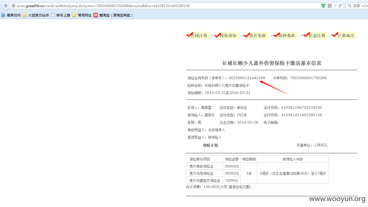Show the page QR code icon
The width and height of the screenshot is (368, 207).
(x=330, y=6)
